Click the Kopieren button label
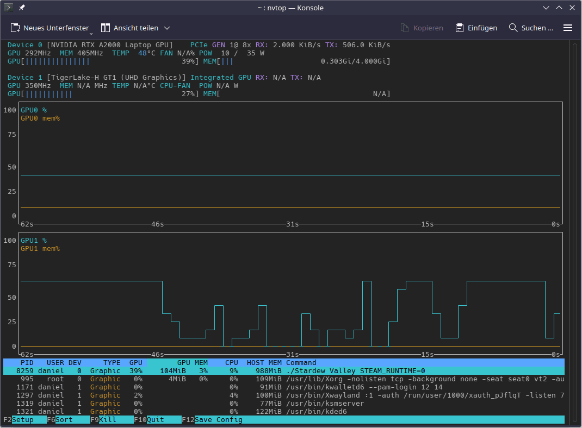The width and height of the screenshot is (582, 428). (428, 28)
